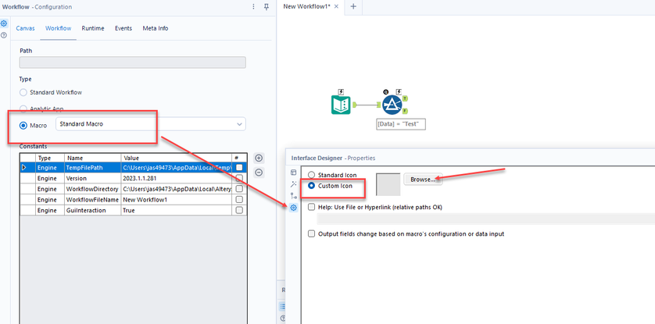The image size is (655, 324).
Task: Click the Filter tool's False output anchor
Action: click(406, 111)
